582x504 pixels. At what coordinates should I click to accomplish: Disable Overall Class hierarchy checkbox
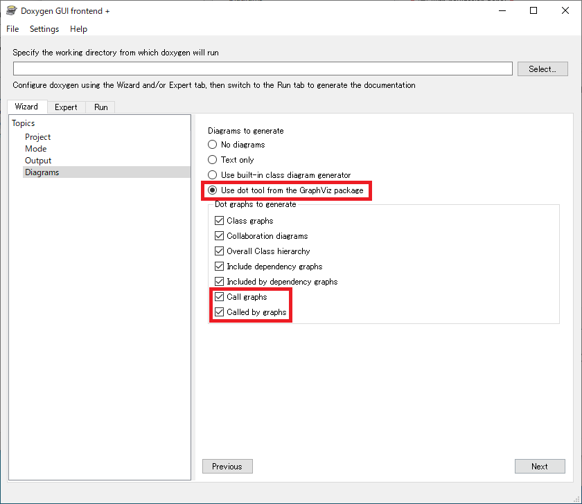pos(220,251)
